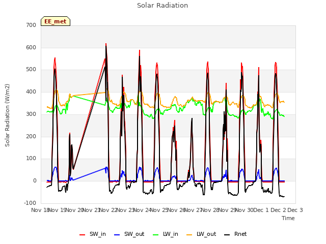Click the Dec 3 x-axis date label
Viewport: 326px width, 244px height.
click(295, 210)
